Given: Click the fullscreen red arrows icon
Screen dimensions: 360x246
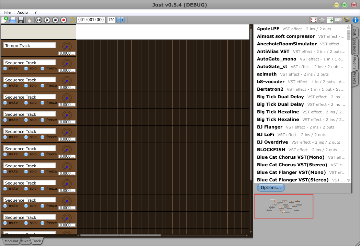Looking at the screenshot, I should point(313,20).
